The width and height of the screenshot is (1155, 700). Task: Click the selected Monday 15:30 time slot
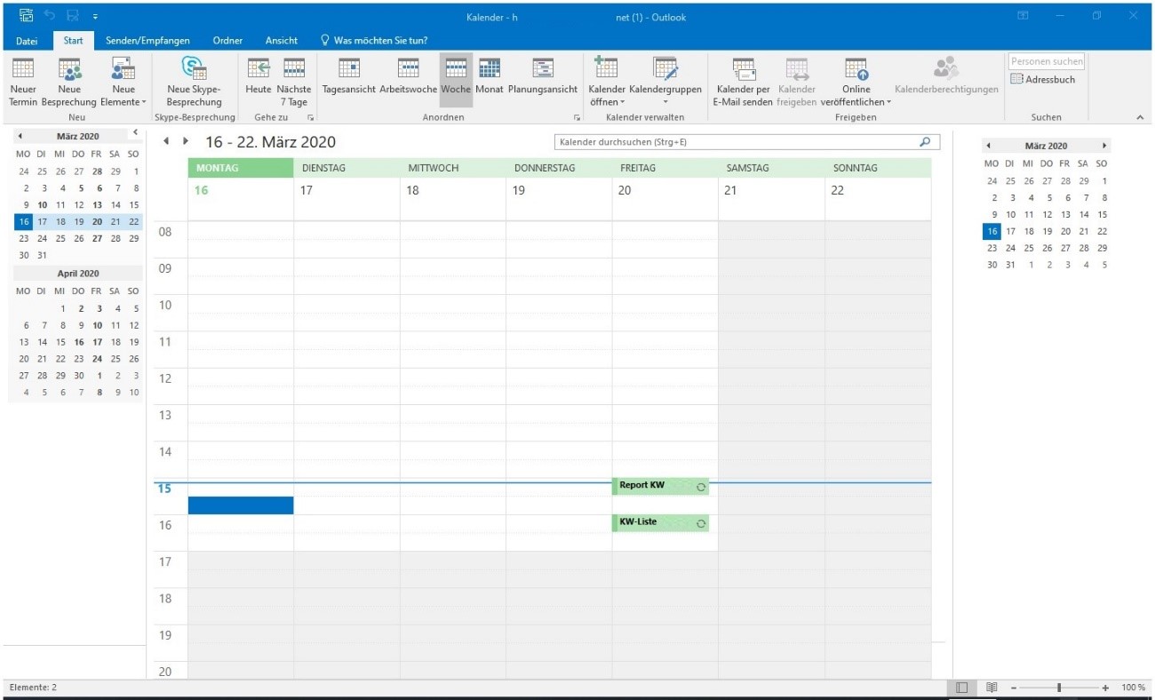(x=241, y=505)
